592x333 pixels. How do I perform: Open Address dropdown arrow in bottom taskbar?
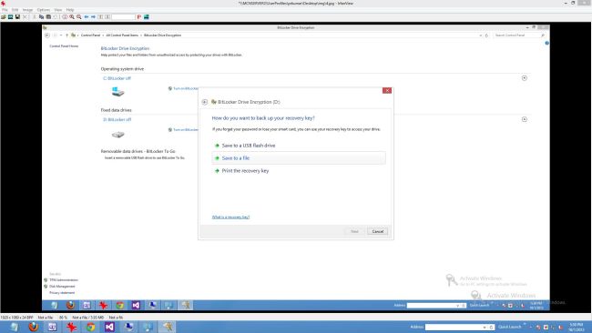(485, 328)
